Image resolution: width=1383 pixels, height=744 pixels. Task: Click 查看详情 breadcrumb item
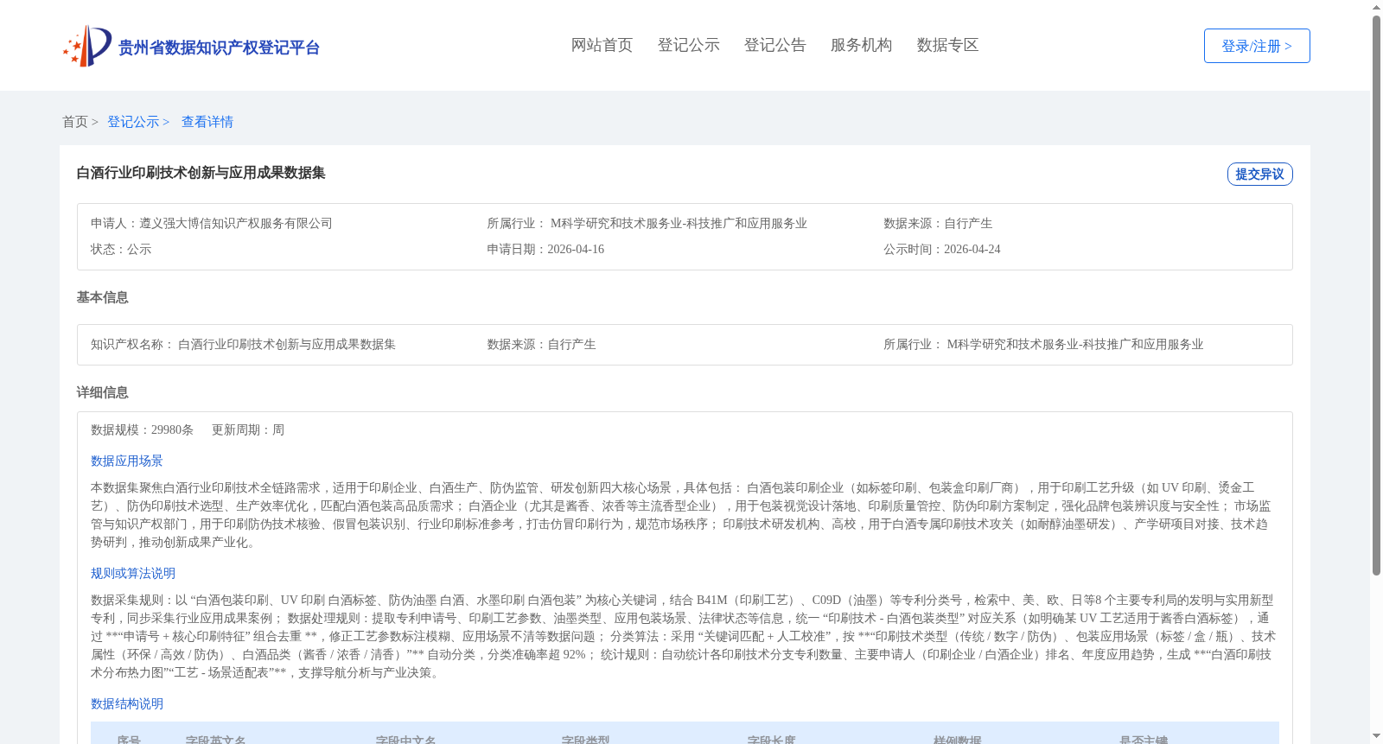point(207,122)
